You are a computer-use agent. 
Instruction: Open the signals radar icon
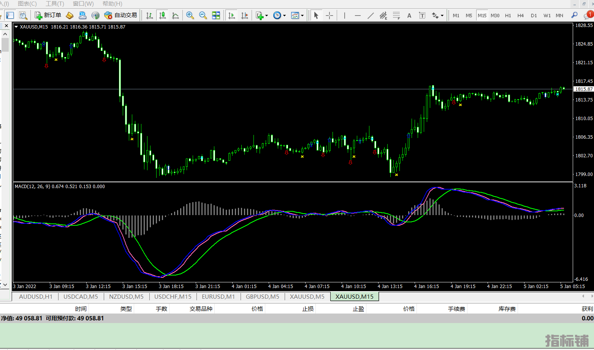coord(95,15)
